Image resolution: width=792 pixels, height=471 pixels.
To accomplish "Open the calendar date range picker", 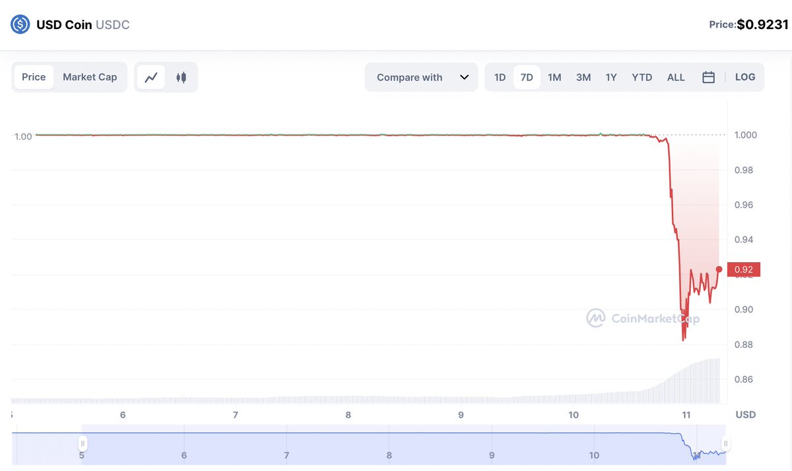I will click(708, 77).
